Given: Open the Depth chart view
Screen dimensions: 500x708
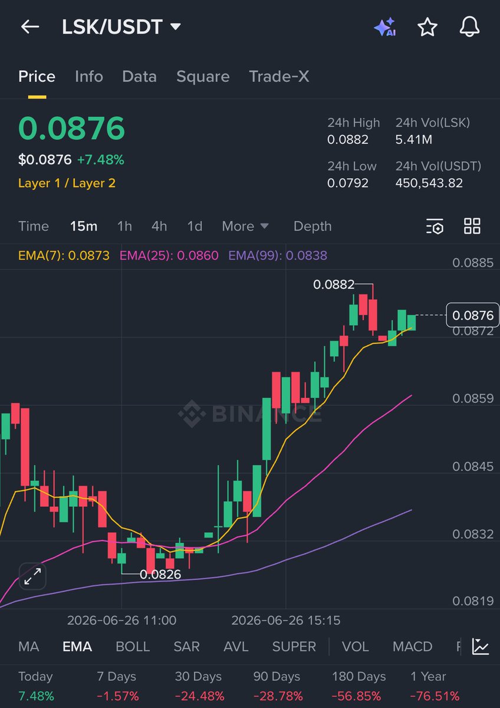Looking at the screenshot, I should point(312,226).
